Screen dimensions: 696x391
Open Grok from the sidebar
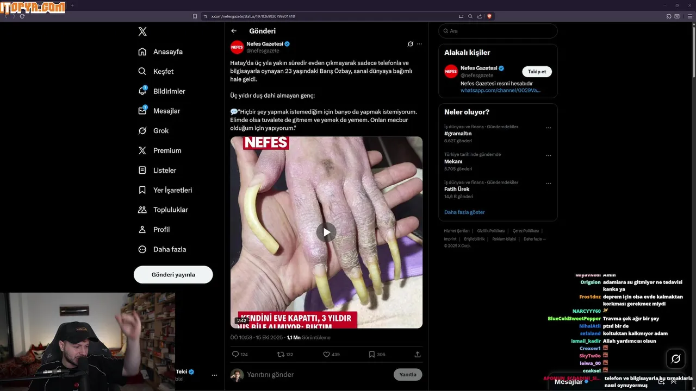point(154,130)
